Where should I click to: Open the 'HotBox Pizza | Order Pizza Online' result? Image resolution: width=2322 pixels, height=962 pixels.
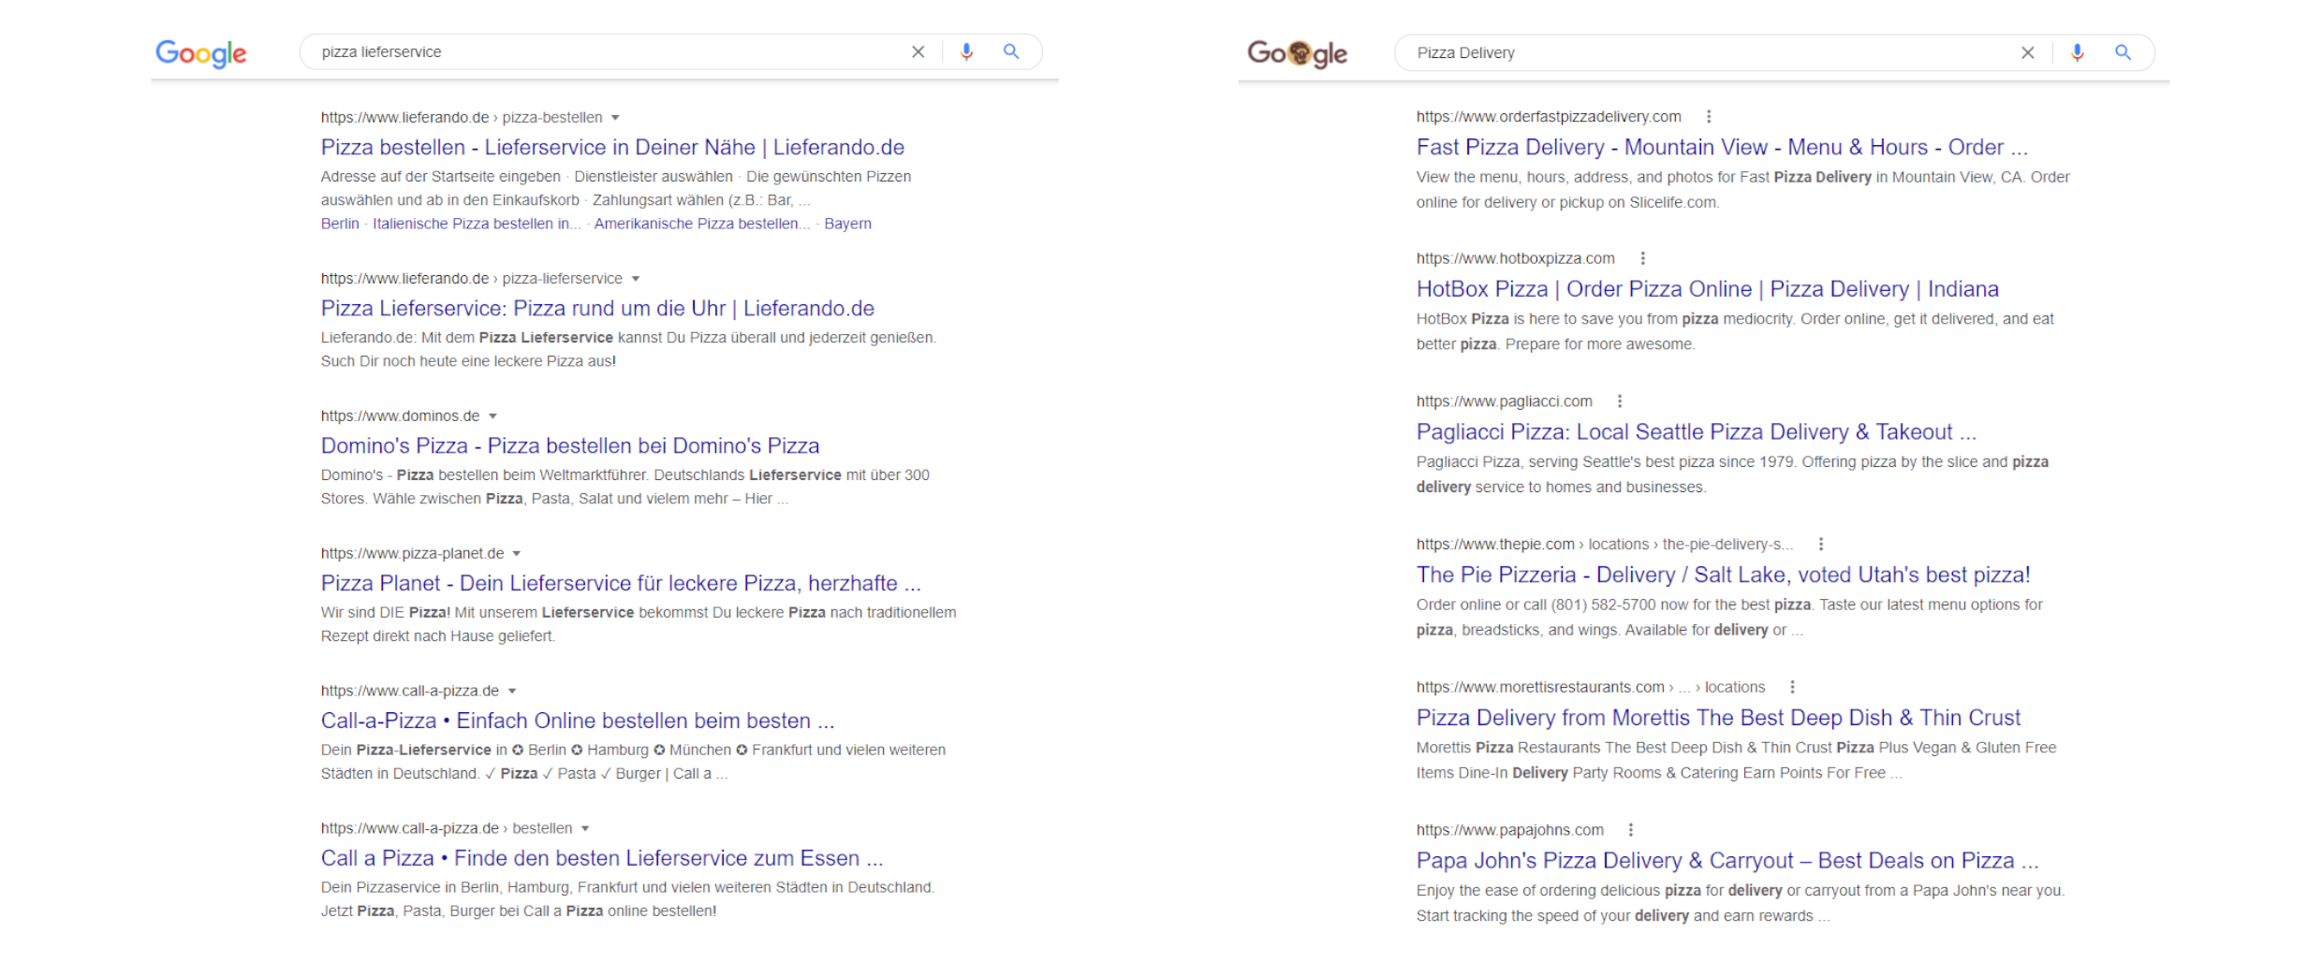tap(1708, 290)
